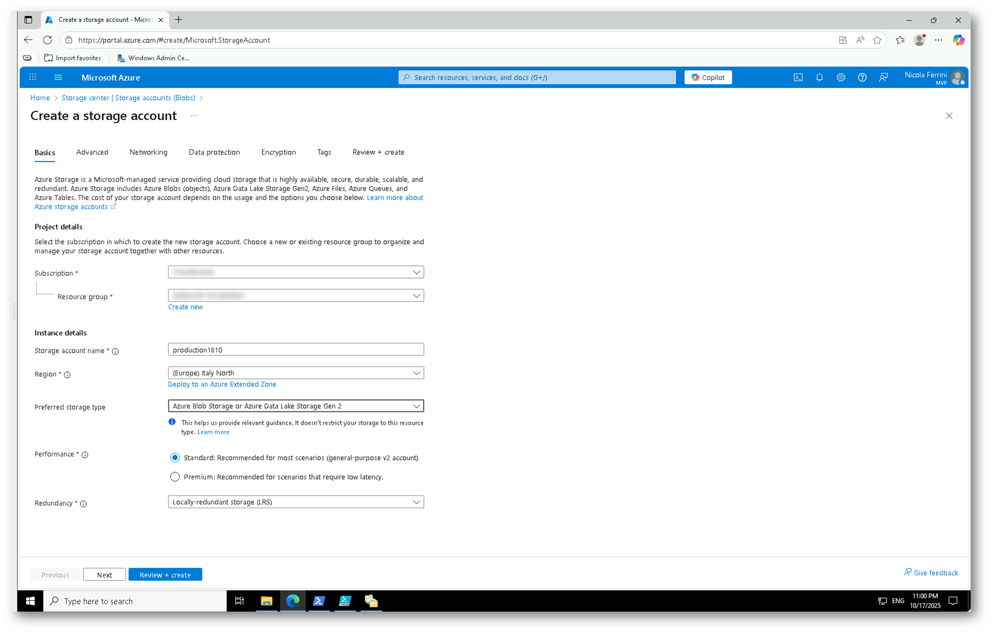Refresh the browser page

[x=47, y=40]
